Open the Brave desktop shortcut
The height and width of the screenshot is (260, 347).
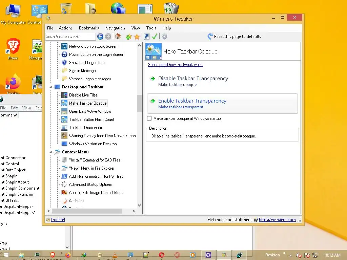tap(13, 49)
